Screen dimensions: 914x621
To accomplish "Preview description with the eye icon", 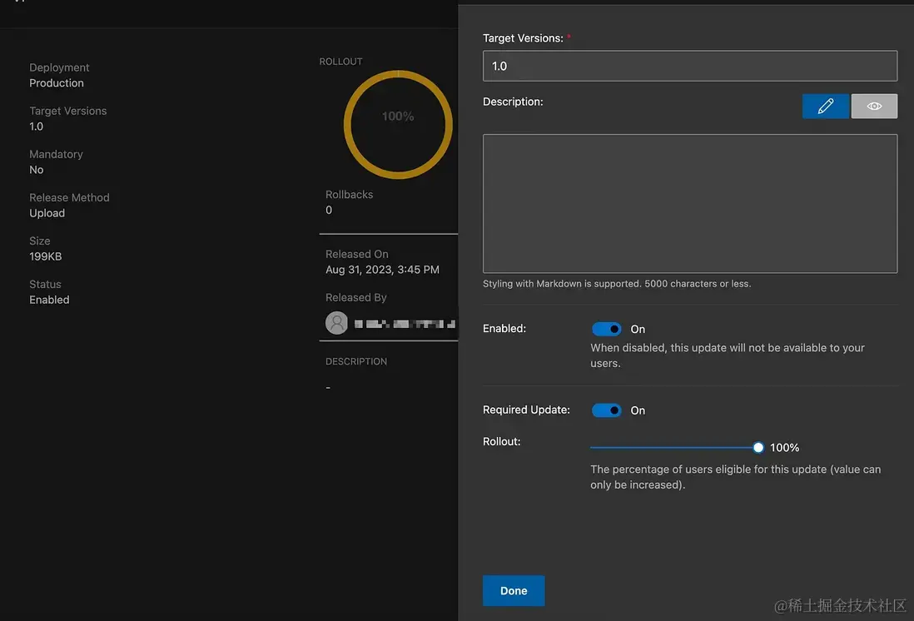I will point(874,106).
